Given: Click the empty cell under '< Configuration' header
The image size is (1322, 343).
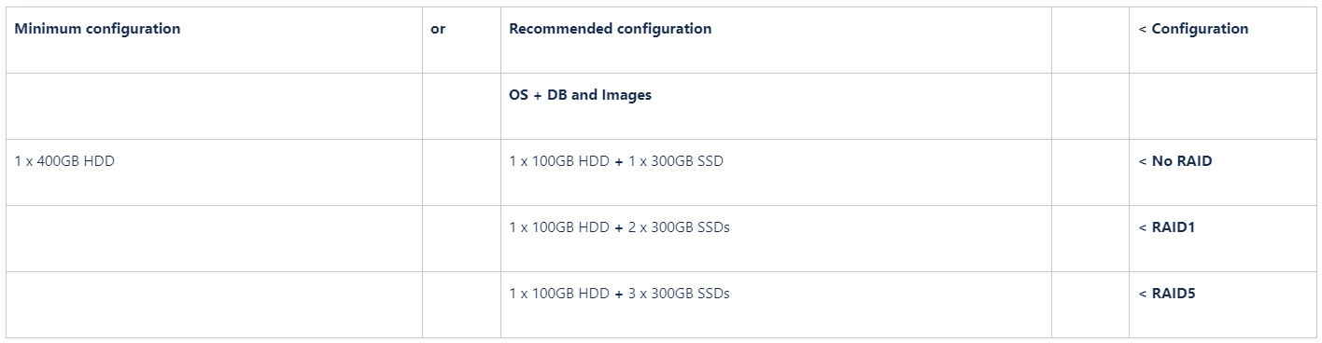Looking at the screenshot, I should tap(1222, 106).
